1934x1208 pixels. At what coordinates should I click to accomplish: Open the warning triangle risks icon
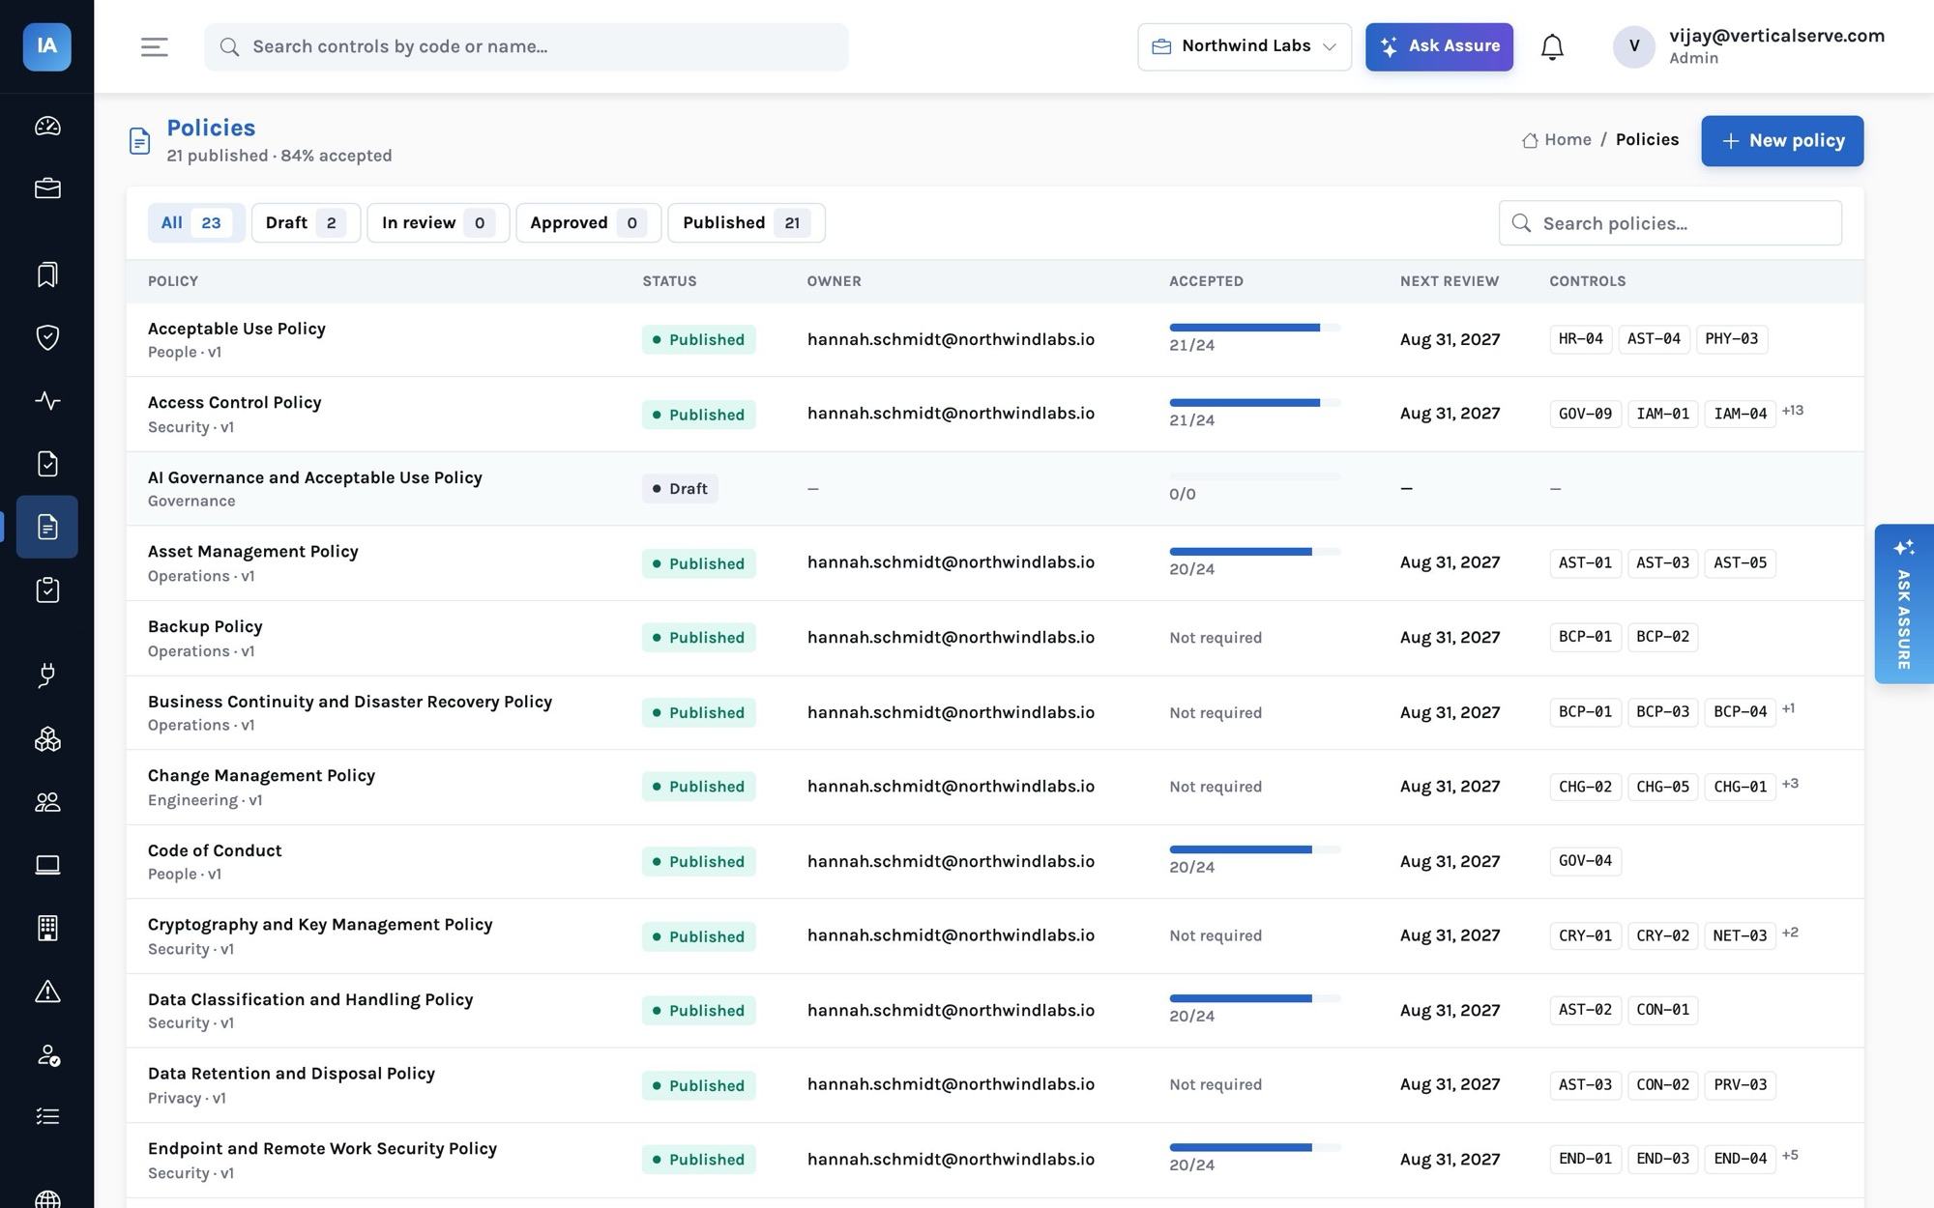click(47, 992)
